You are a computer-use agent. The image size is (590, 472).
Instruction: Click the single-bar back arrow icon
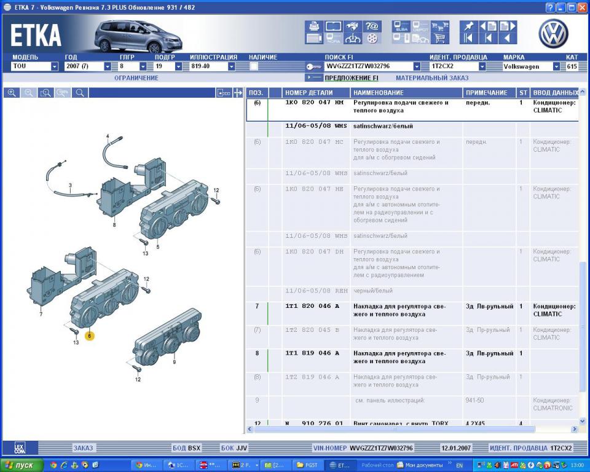tap(489, 38)
